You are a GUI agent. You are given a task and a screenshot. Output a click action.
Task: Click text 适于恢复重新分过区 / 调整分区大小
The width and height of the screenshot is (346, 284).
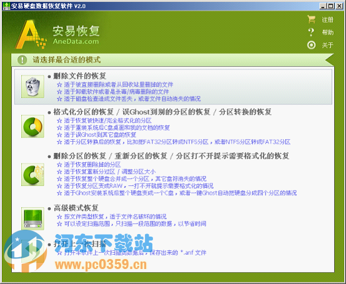click(x=110, y=172)
